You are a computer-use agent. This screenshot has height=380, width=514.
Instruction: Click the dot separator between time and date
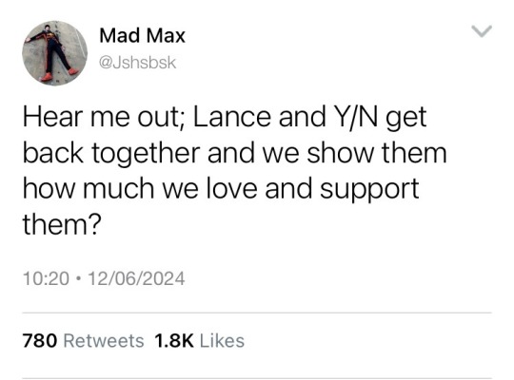click(x=78, y=279)
